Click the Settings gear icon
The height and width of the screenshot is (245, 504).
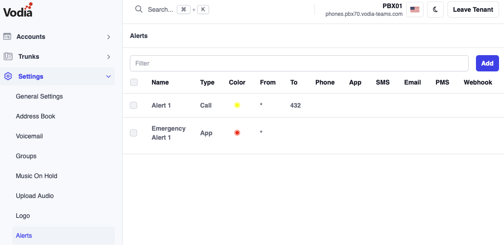pos(8,76)
